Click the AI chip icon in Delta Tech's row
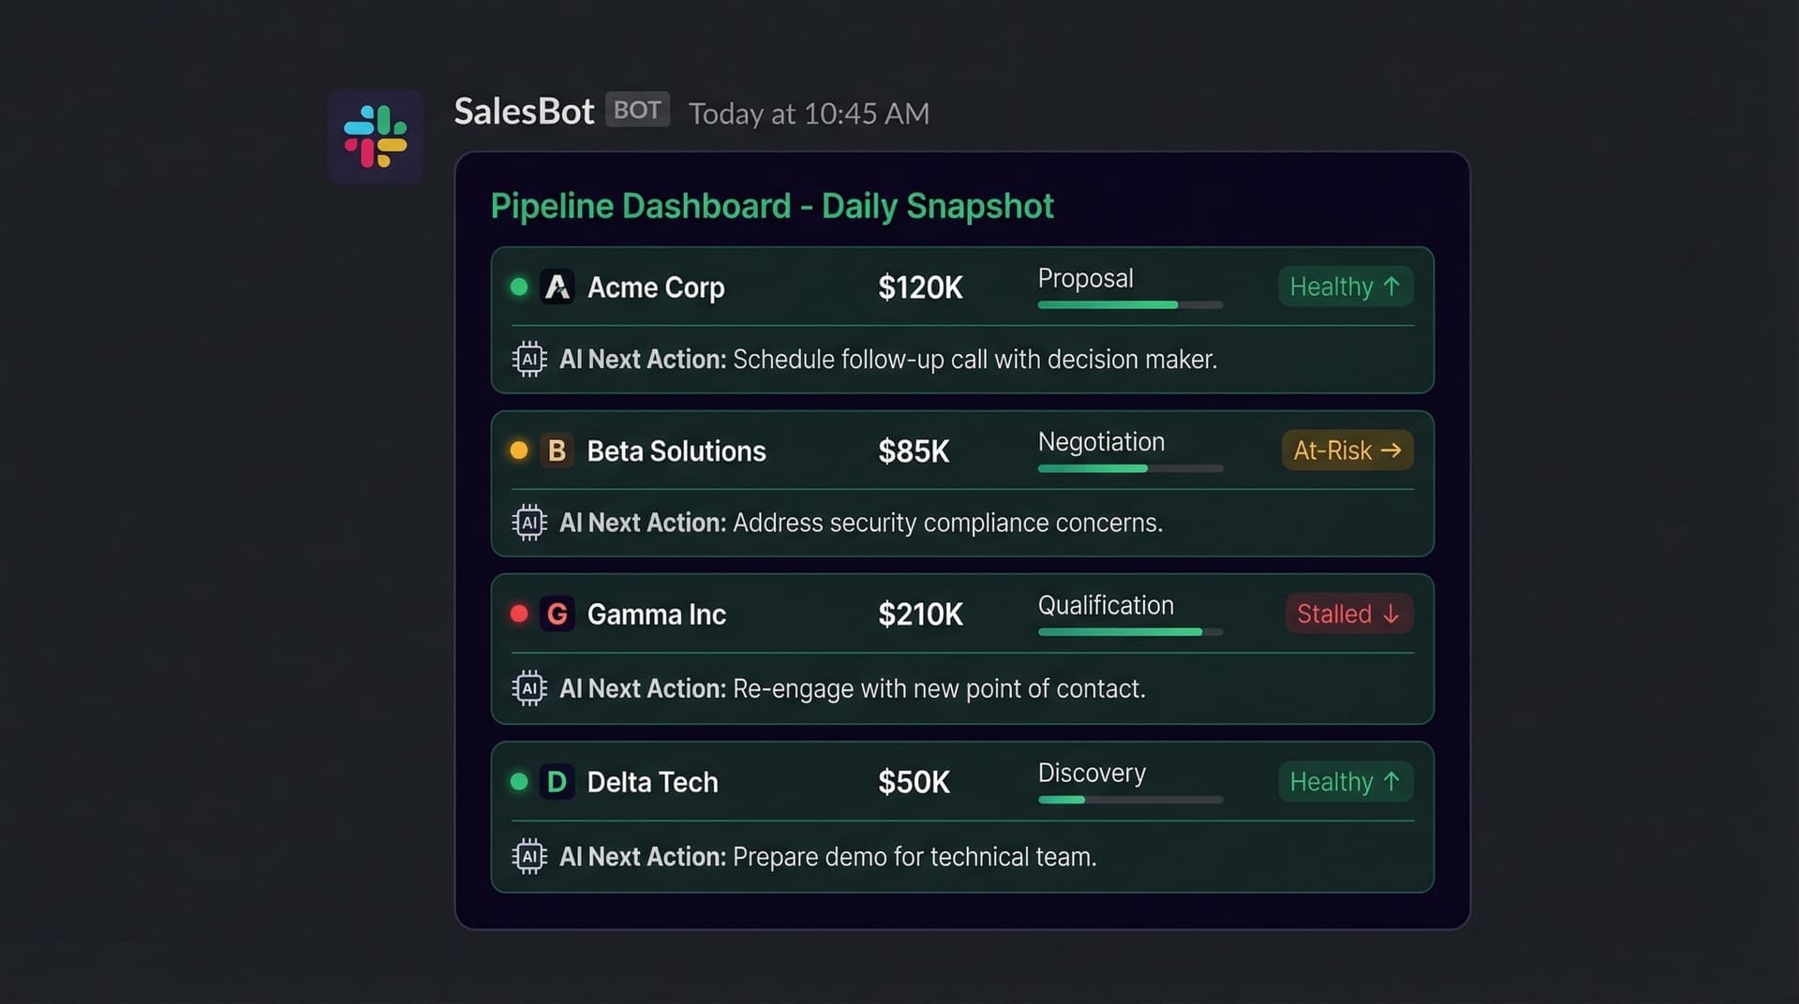The height and width of the screenshot is (1004, 1799). [529, 856]
